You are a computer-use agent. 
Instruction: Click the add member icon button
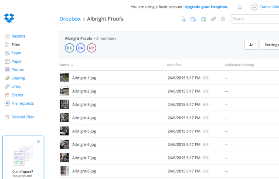pos(251,45)
